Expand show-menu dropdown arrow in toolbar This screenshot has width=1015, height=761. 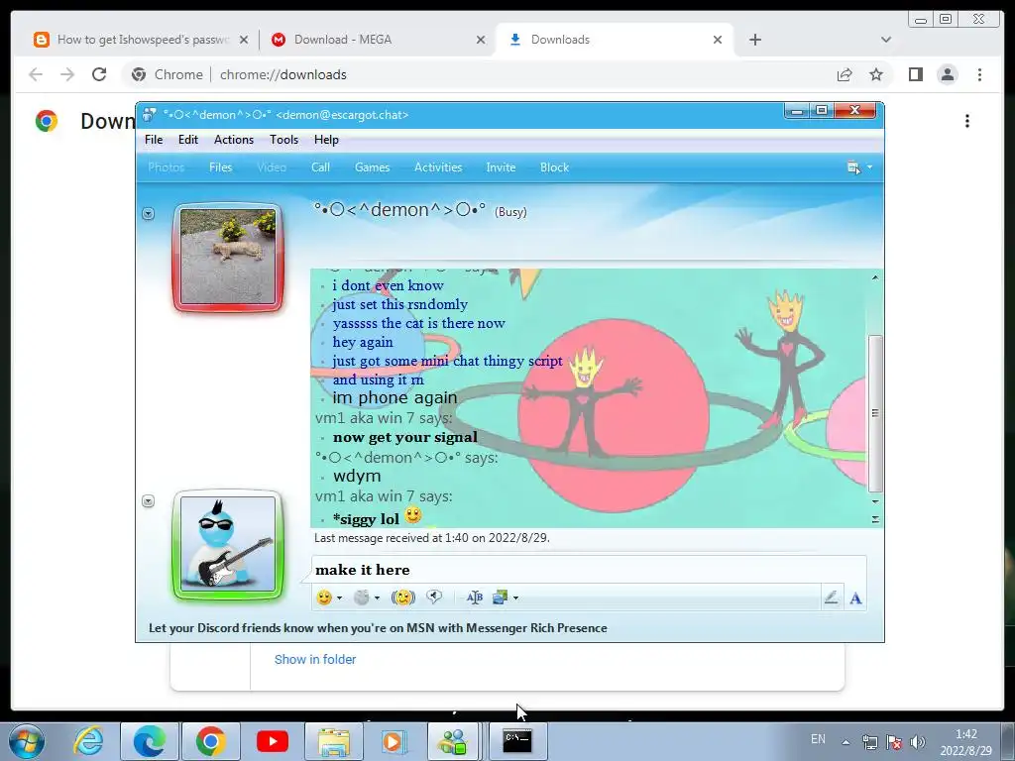tap(869, 167)
